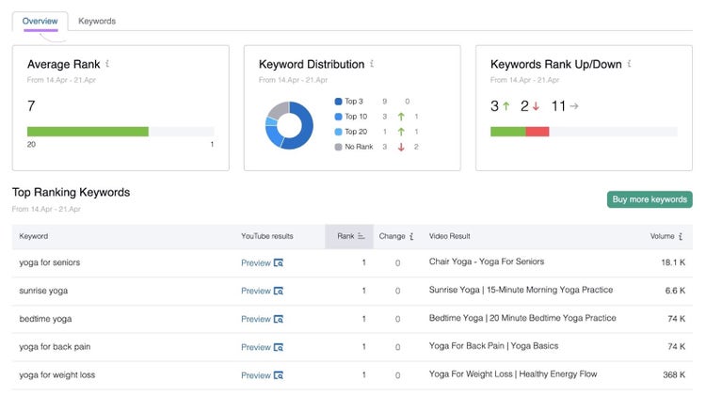Click the Top 3 legend color swatch

click(x=338, y=102)
